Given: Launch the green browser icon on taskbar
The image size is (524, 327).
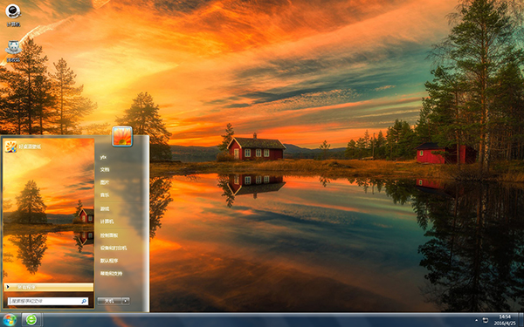Looking at the screenshot, I should pyautogui.click(x=31, y=320).
